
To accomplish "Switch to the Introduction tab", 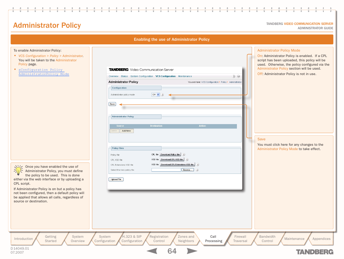I will [x=23, y=239].
